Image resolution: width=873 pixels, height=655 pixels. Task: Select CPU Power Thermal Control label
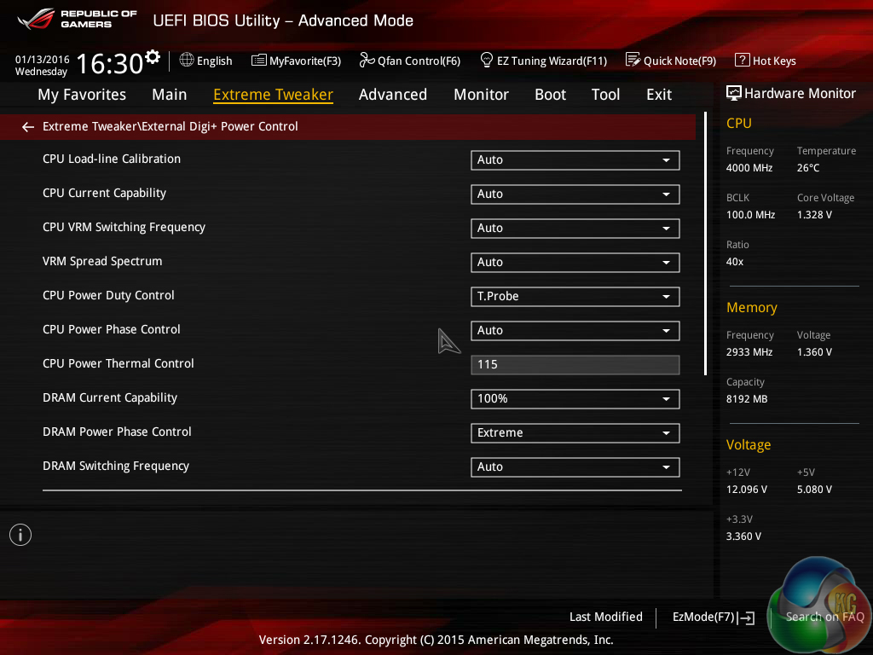(118, 363)
